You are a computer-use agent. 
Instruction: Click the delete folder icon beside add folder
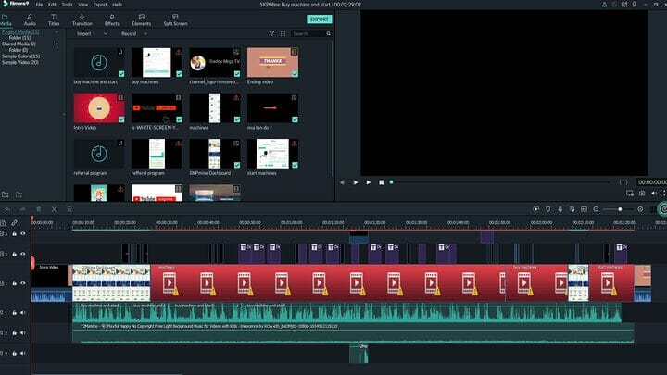click(19, 194)
